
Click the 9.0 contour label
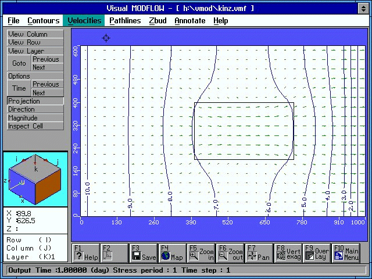[130, 203]
